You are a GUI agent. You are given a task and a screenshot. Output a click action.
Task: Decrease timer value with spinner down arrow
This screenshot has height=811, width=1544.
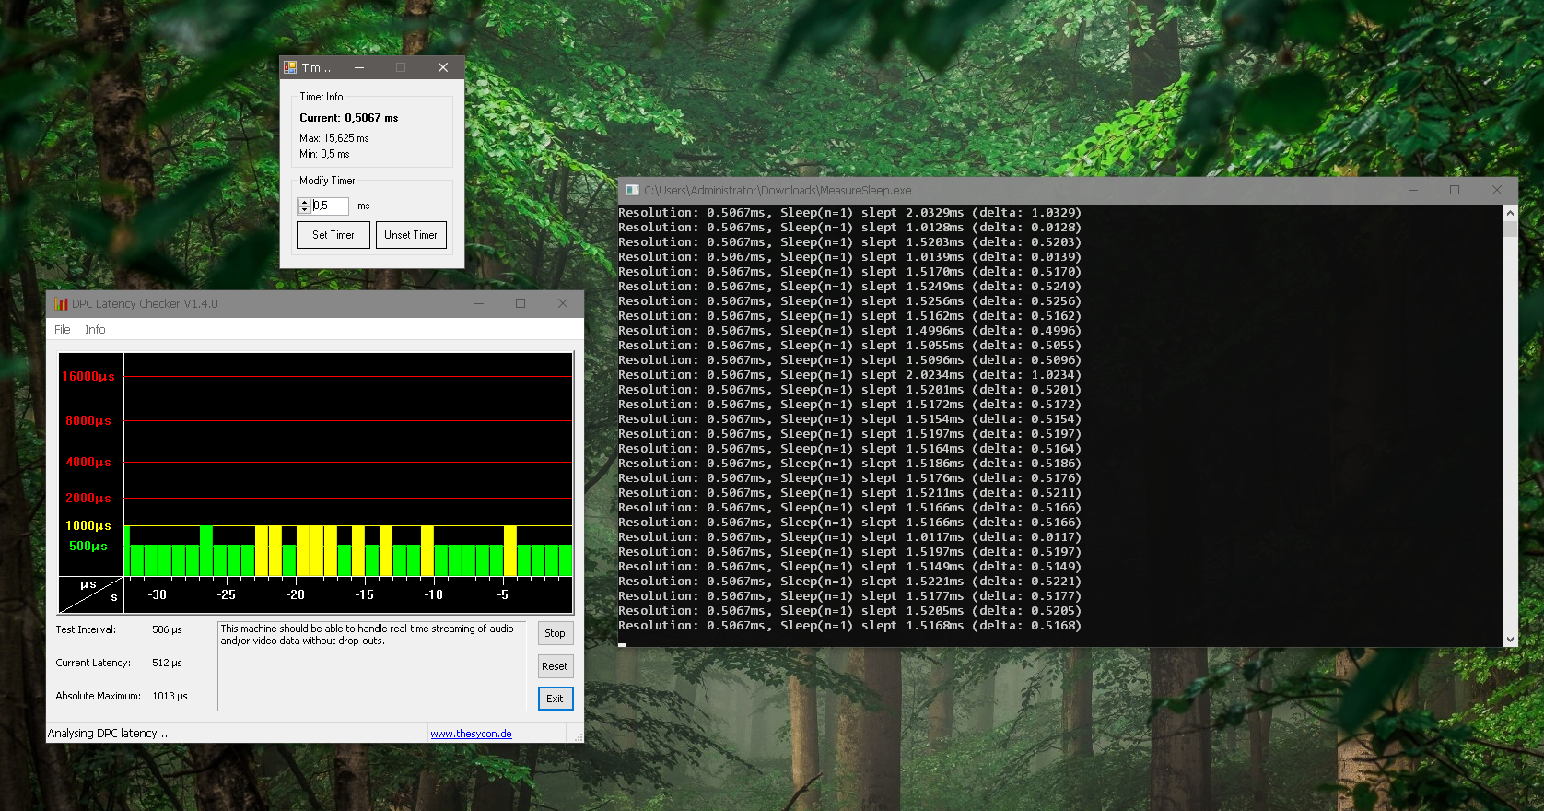click(304, 209)
